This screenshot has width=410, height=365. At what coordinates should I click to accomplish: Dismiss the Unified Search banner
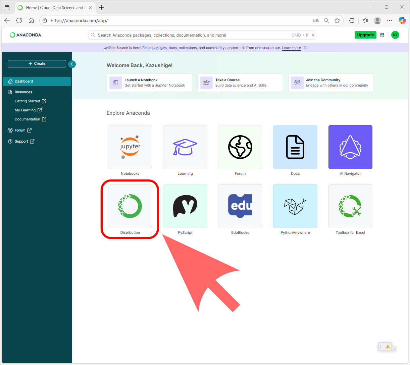coord(305,48)
